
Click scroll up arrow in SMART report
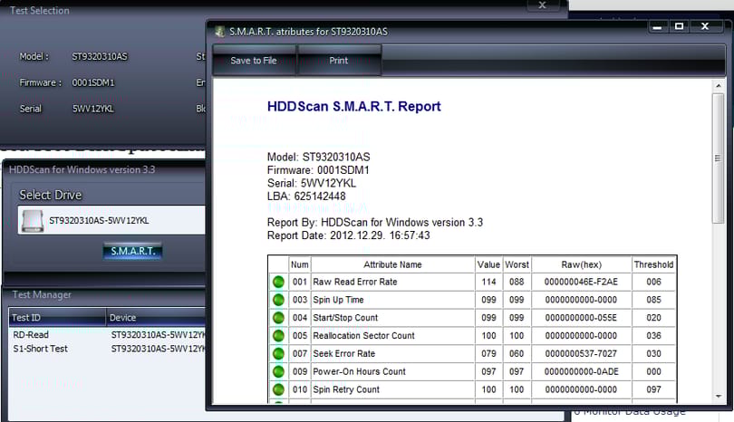click(x=718, y=86)
